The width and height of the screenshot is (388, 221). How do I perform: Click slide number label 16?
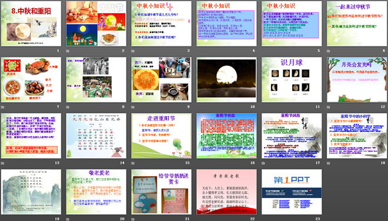(x=252, y=163)
